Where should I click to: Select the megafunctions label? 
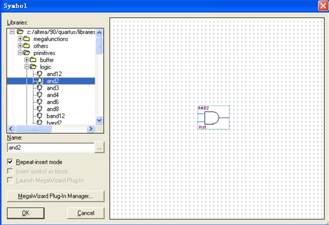tap(51, 39)
